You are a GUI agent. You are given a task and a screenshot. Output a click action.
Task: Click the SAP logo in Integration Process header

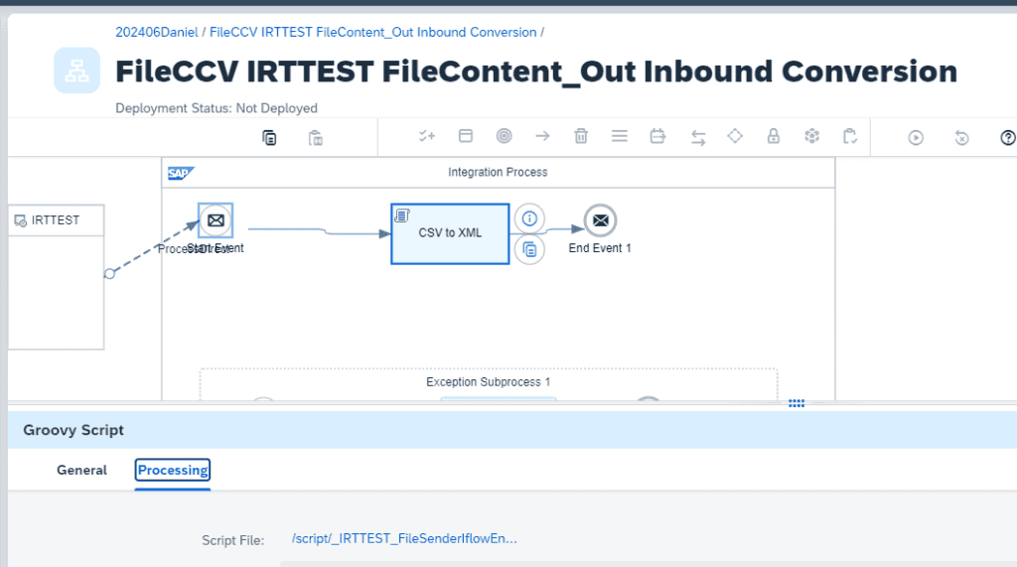point(181,173)
